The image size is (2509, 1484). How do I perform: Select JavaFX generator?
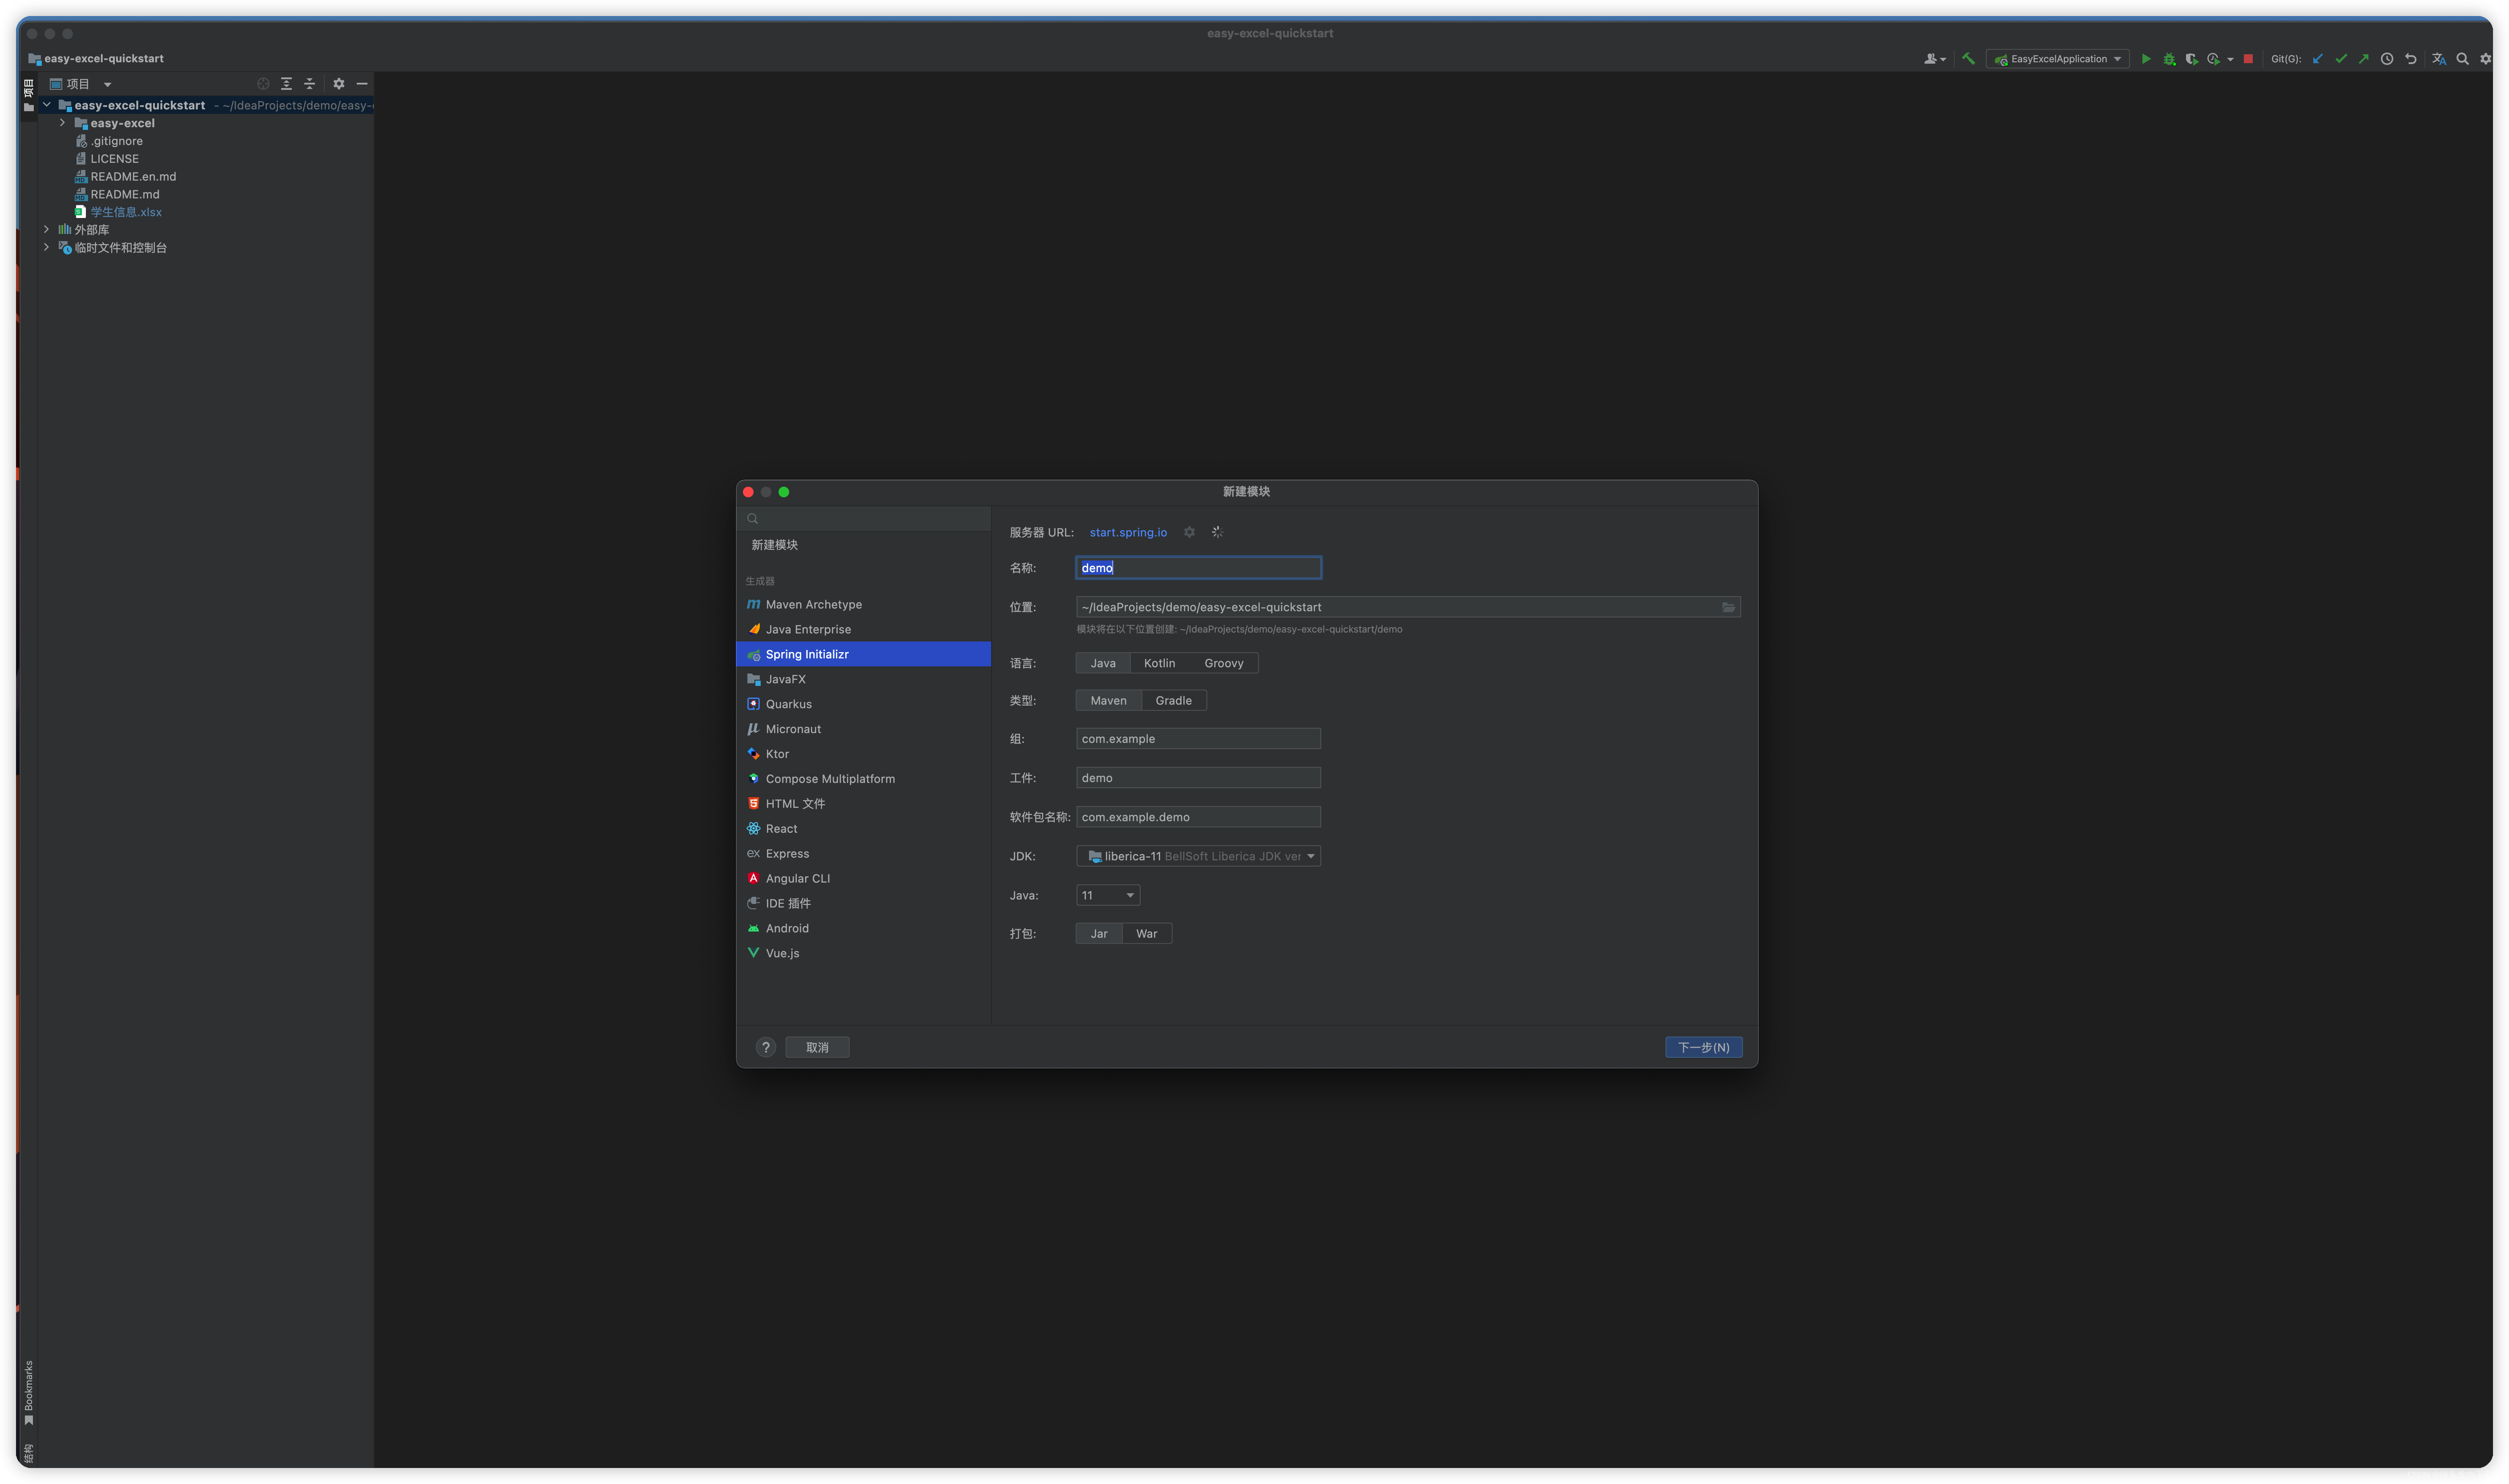point(863,679)
